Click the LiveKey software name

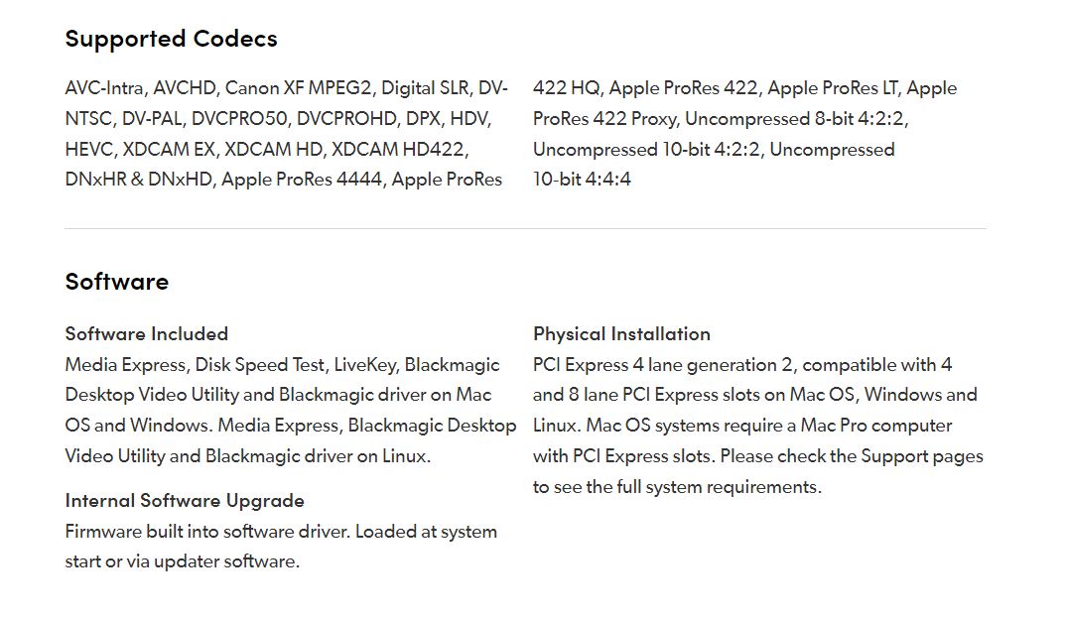[x=364, y=365]
